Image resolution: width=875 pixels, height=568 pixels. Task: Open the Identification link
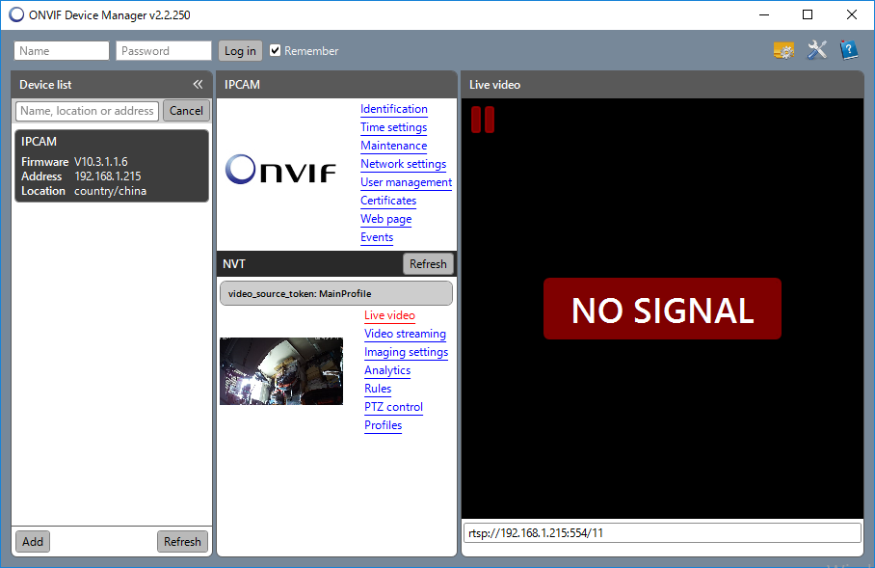[394, 109]
